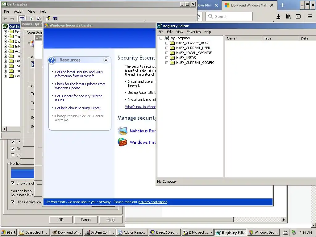Open the Start menu
Viewport: 316px width, 237px height.
8,232
